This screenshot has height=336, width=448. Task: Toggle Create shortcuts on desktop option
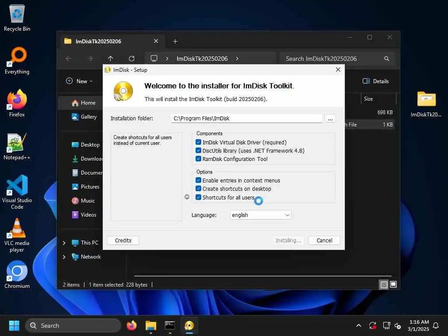tap(198, 189)
